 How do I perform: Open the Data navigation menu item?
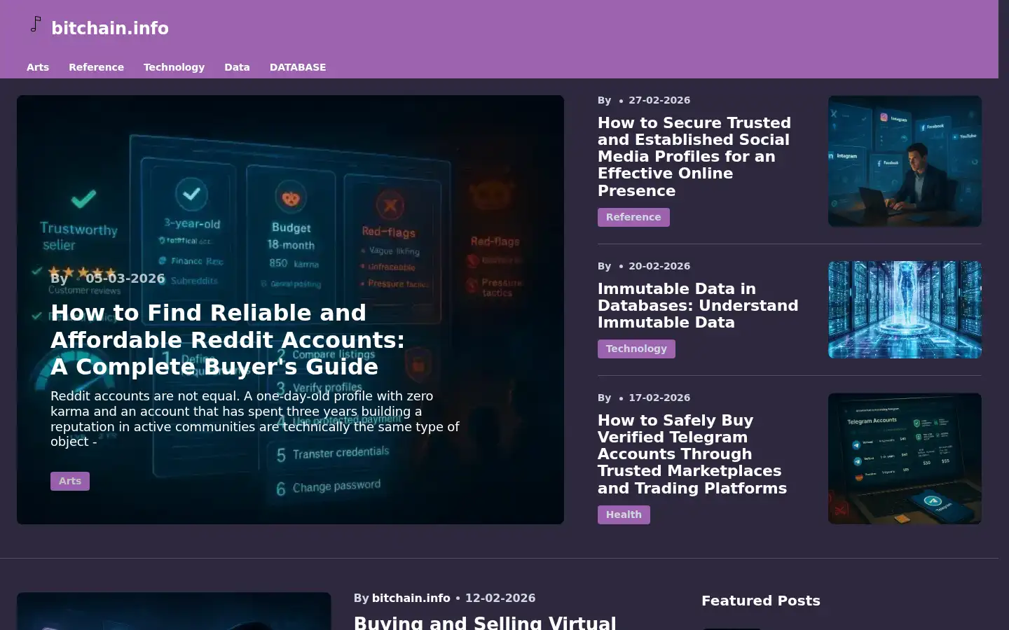[x=237, y=67]
